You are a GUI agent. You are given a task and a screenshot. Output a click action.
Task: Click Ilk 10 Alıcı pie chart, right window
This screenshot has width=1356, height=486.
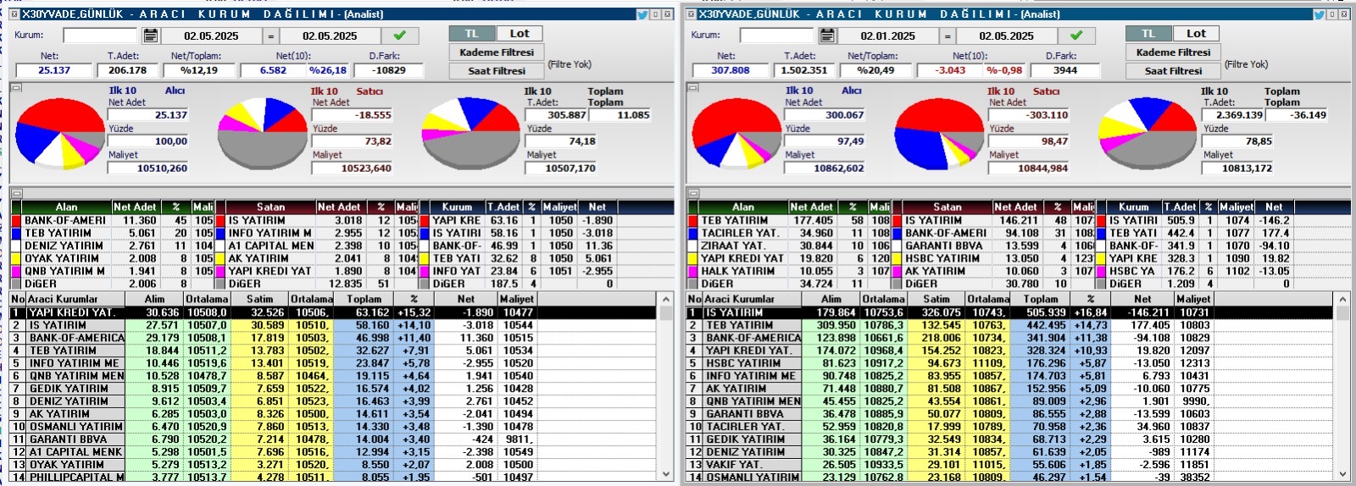(736, 134)
